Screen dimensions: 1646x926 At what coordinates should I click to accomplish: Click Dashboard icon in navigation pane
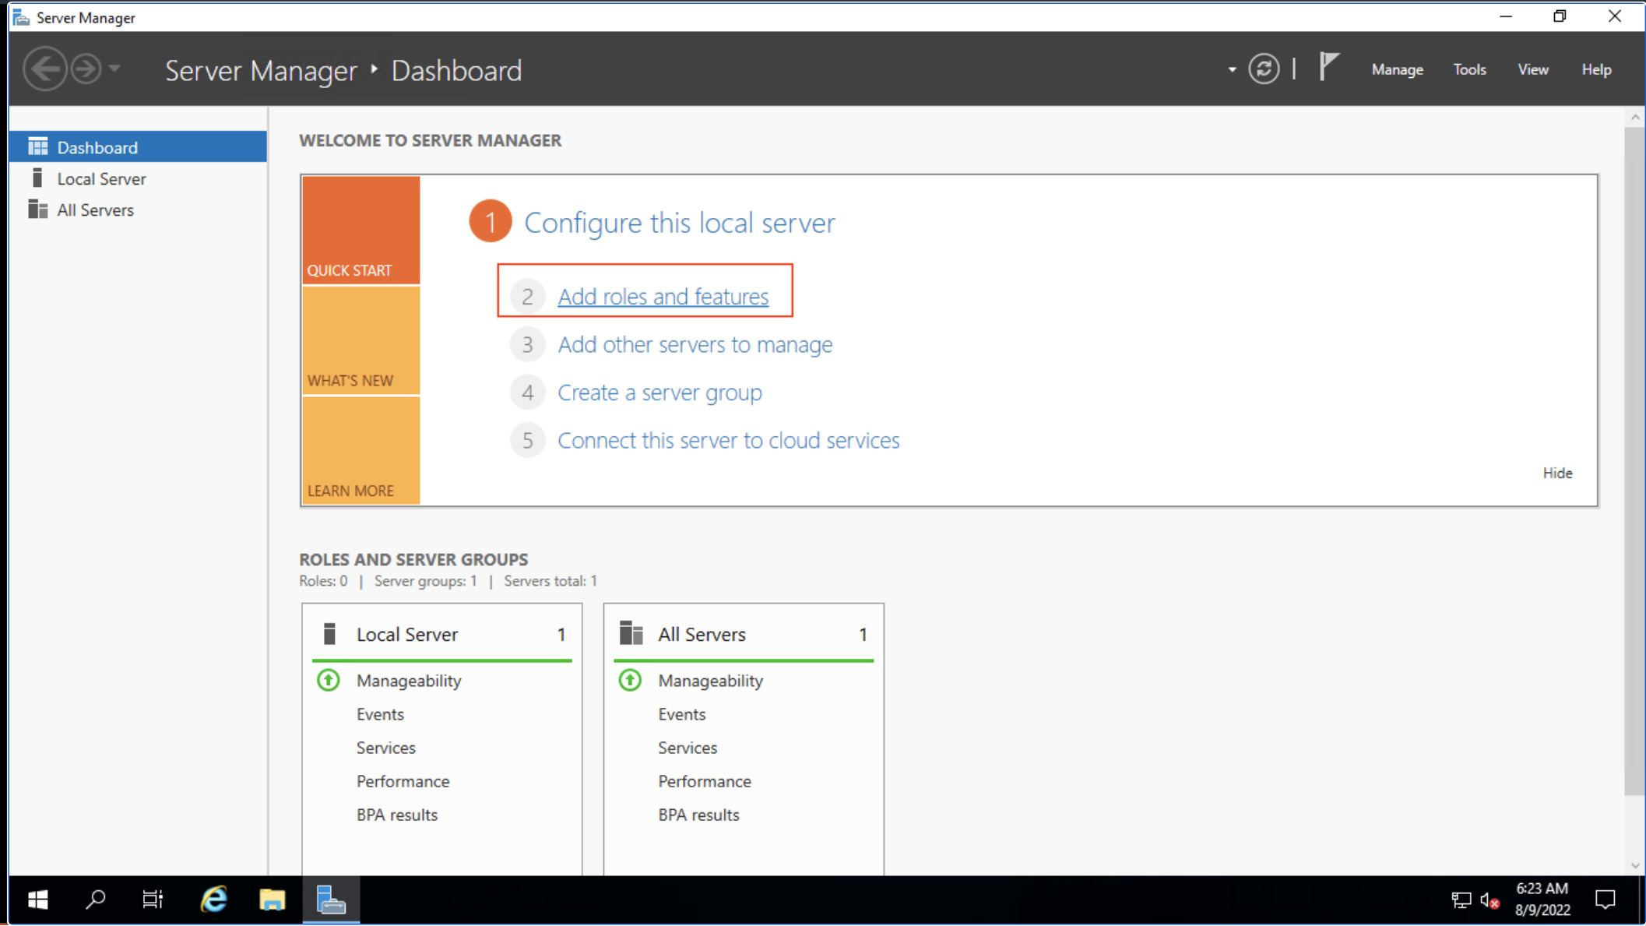[37, 146]
